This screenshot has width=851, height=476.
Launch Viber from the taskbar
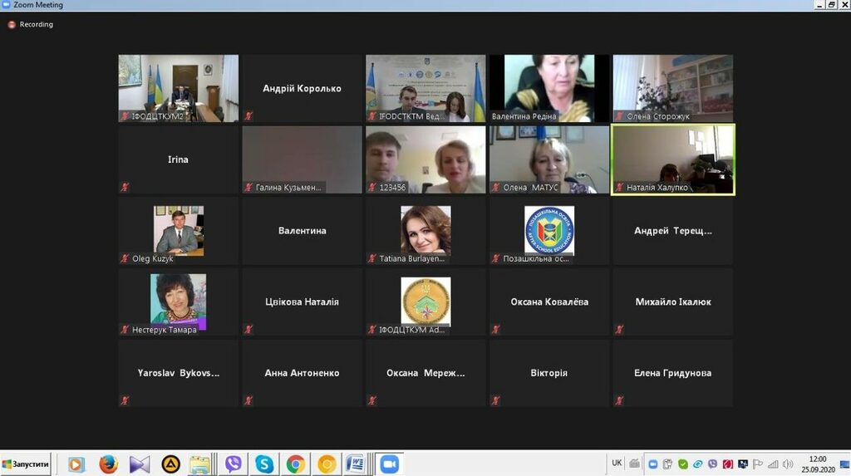(x=233, y=464)
